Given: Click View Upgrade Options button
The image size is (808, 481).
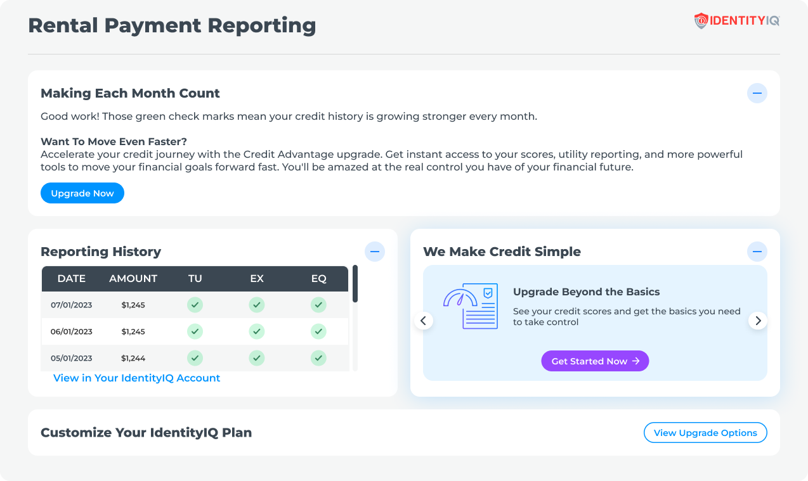Looking at the screenshot, I should point(705,433).
